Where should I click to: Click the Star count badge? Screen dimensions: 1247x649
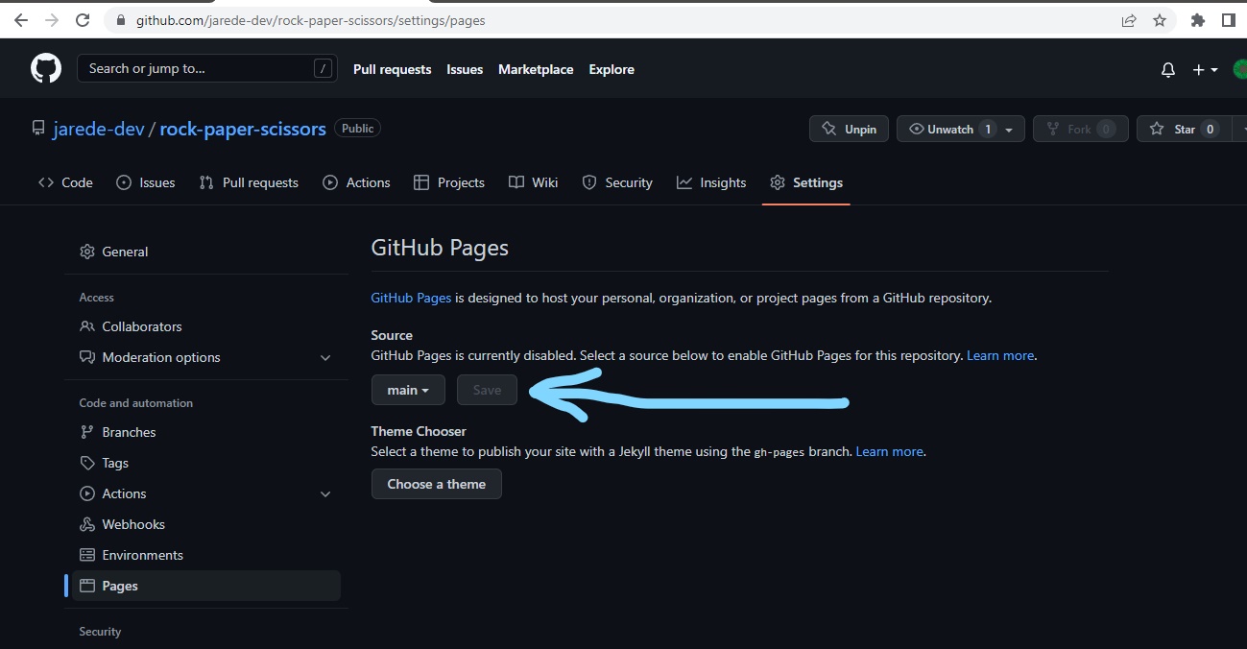(1210, 129)
